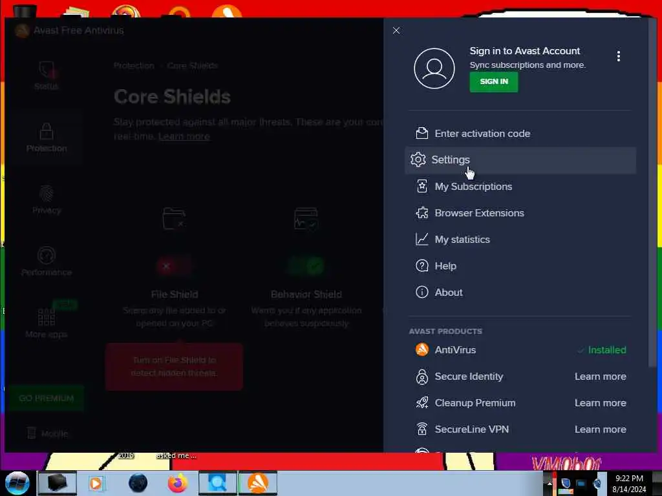
Task: Open Settings from the menu
Action: [520, 160]
